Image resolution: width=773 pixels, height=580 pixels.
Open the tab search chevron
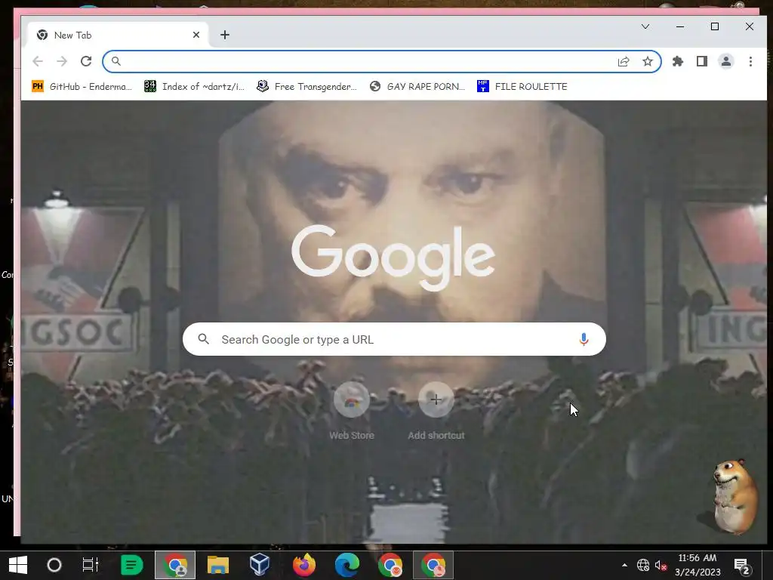[645, 26]
